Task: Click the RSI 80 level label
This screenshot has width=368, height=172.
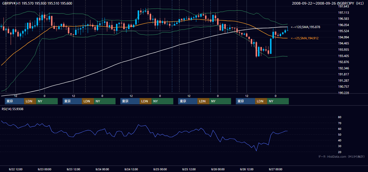Action: pyautogui.click(x=339, y=117)
